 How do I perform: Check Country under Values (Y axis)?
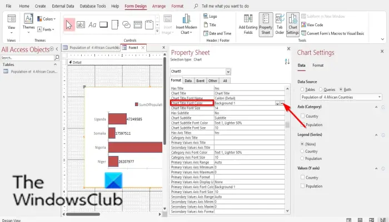coord(302,177)
